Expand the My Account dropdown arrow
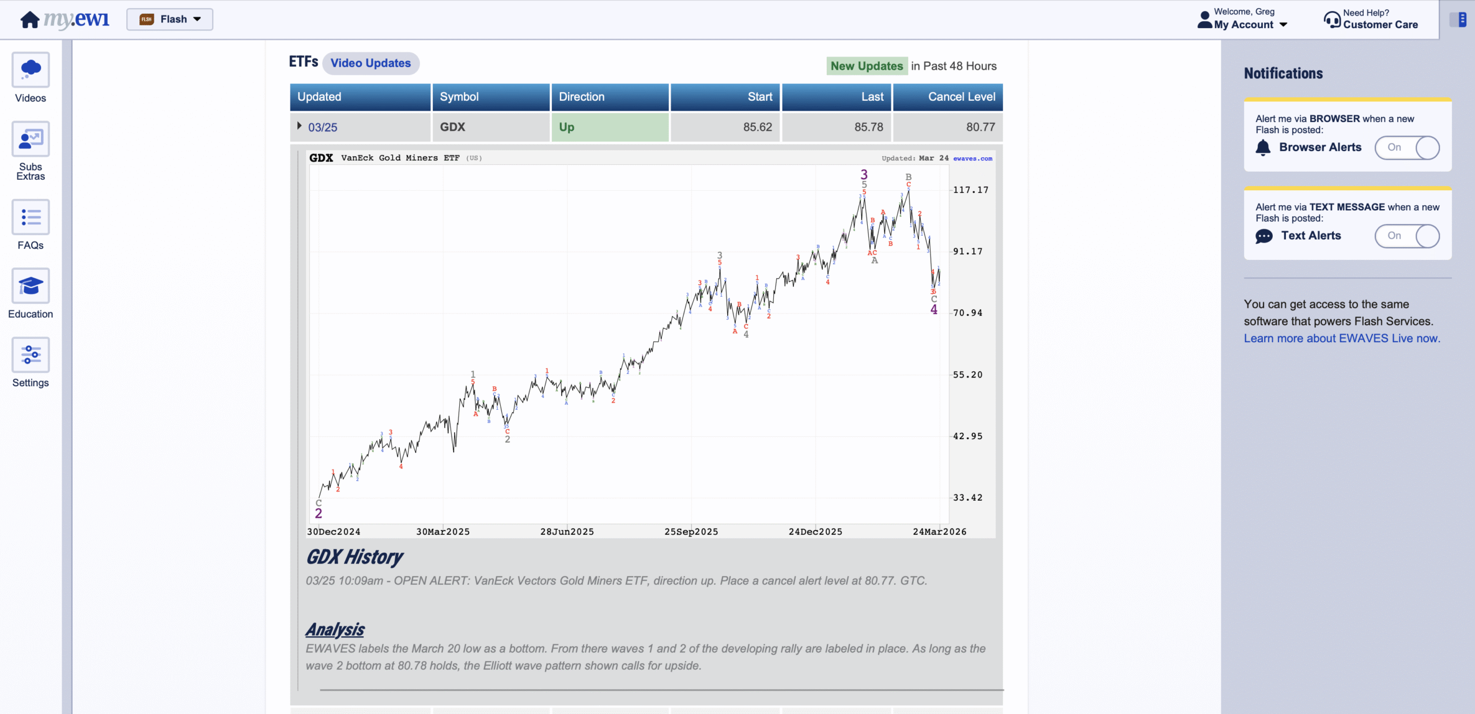Image resolution: width=1475 pixels, height=714 pixels. coord(1283,25)
